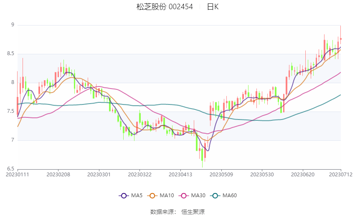355x216 pixels.
Task: Pick the 20230509 date axis label
Action: (x=221, y=174)
